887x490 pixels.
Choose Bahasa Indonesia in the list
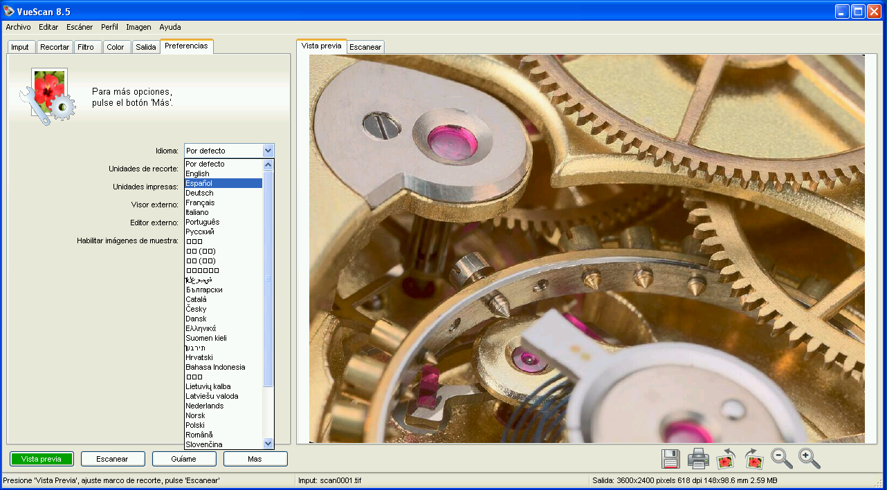pyautogui.click(x=223, y=367)
